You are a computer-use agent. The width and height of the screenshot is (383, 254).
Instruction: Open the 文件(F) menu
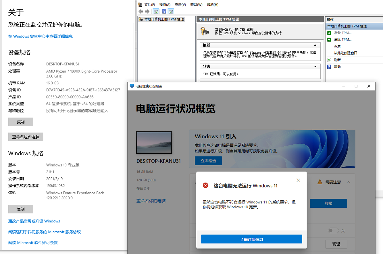pyautogui.click(x=149, y=4)
